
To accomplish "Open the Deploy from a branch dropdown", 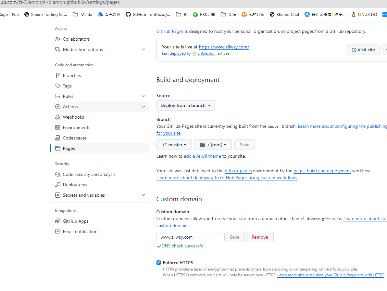I will [186, 105].
